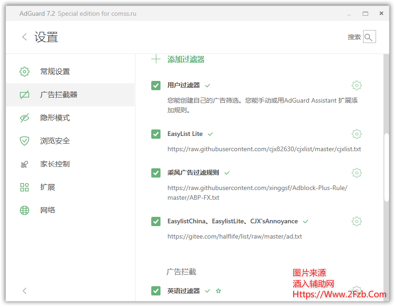Open the 家长控制 section
The image size is (395, 307).
(70, 164)
